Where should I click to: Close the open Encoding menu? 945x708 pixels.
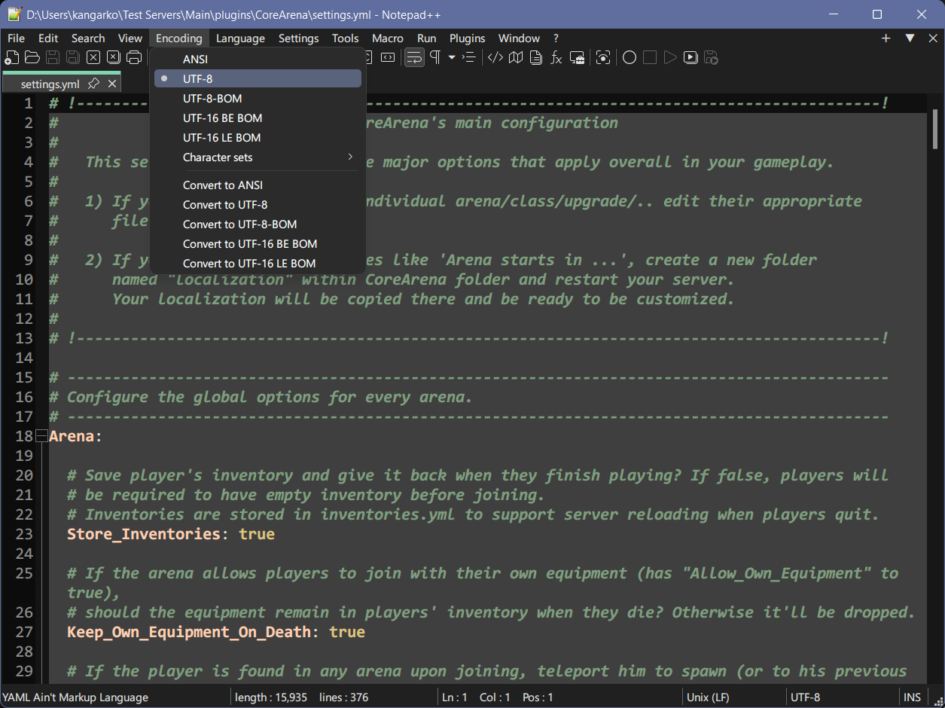179,38
